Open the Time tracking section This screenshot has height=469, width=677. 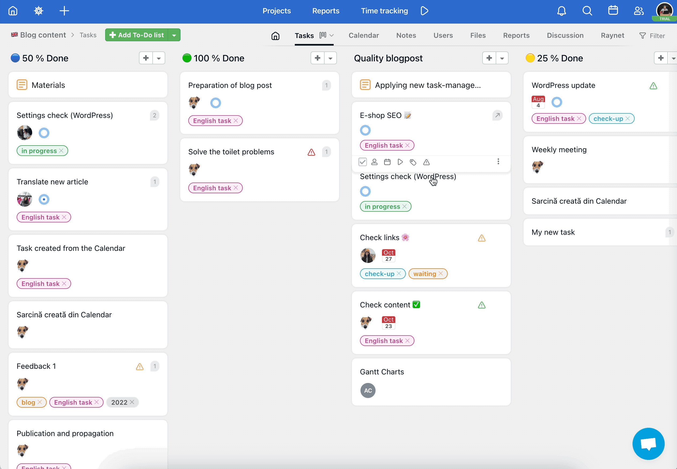point(384,11)
